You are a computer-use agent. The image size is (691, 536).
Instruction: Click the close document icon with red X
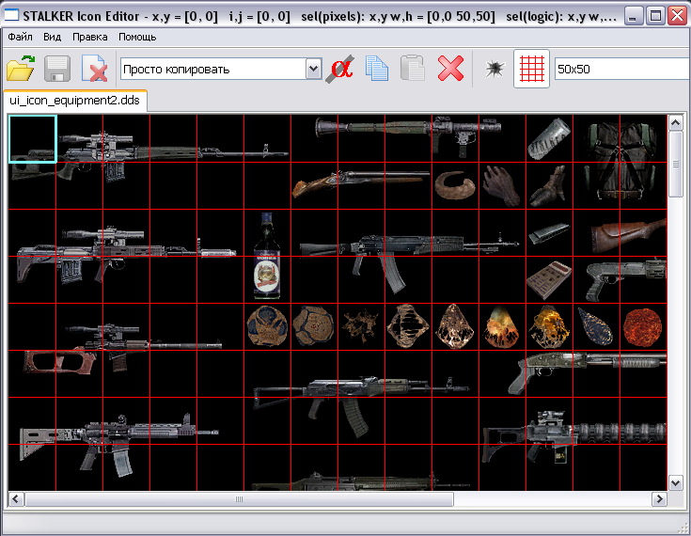(x=93, y=69)
